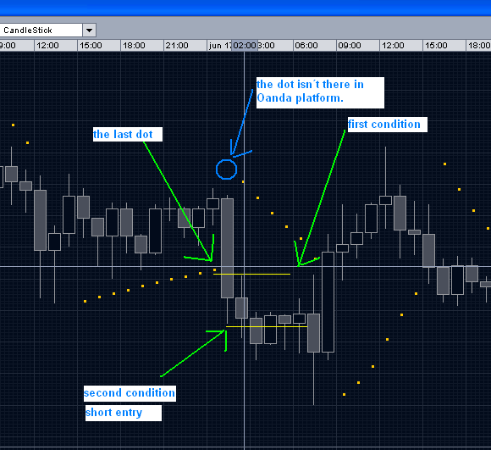The image size is (491, 450).
Task: Click the 09:00 time axis label
Action: [x=350, y=46]
